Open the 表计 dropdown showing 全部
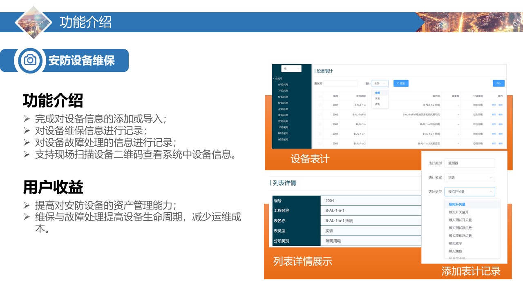 pyautogui.click(x=380, y=83)
